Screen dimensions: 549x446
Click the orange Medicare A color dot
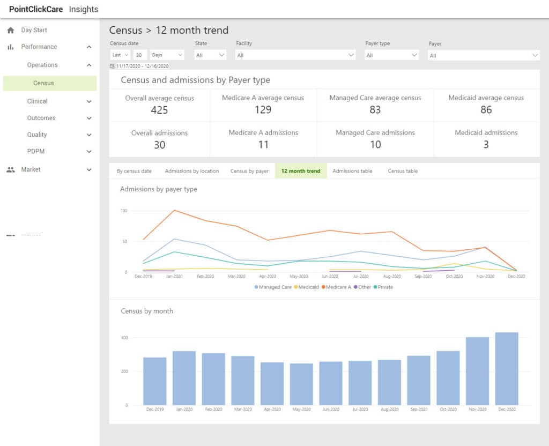(x=323, y=287)
